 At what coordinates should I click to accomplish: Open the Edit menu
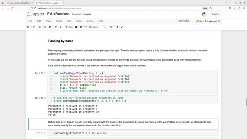[39, 21]
